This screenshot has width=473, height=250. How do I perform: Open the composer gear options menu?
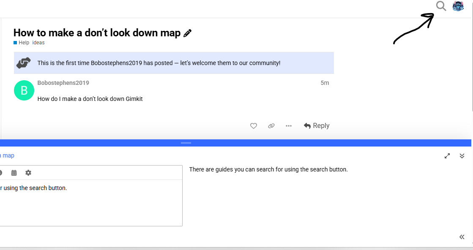(28, 173)
